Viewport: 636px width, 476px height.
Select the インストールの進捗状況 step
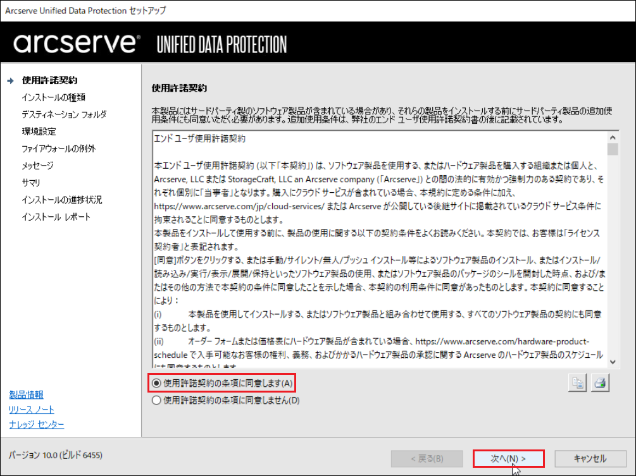tap(61, 200)
